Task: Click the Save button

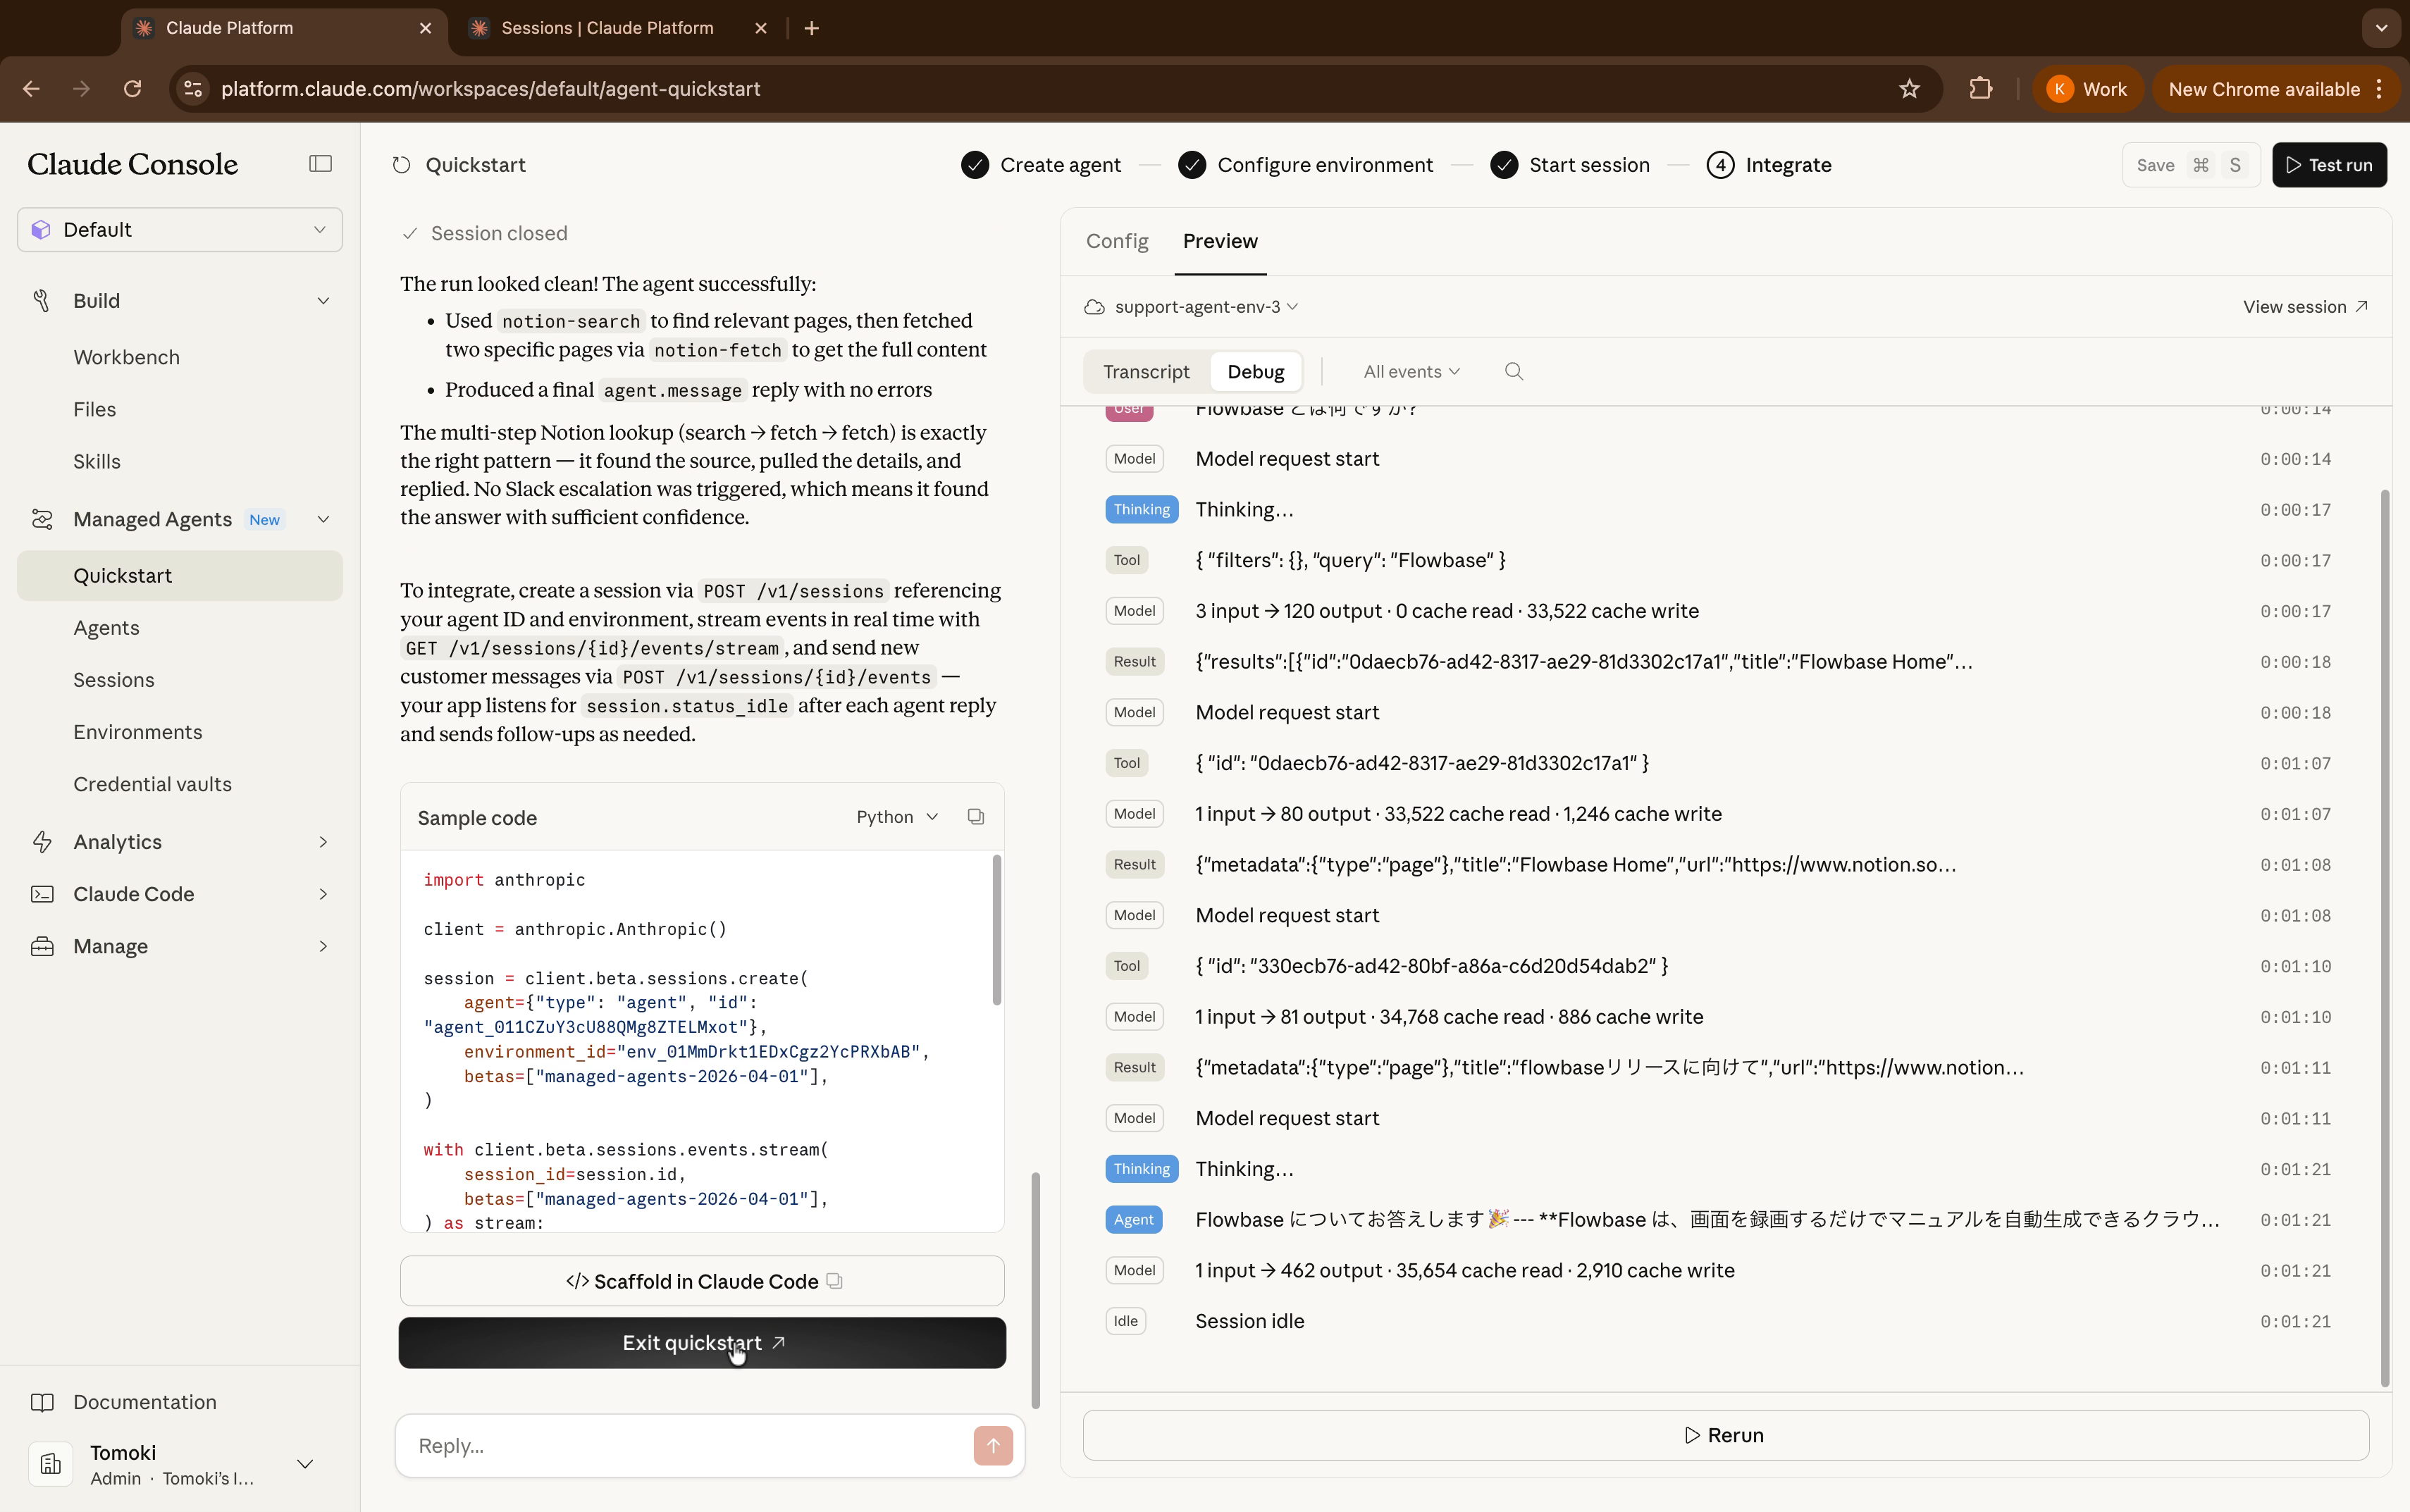Action: point(2190,165)
